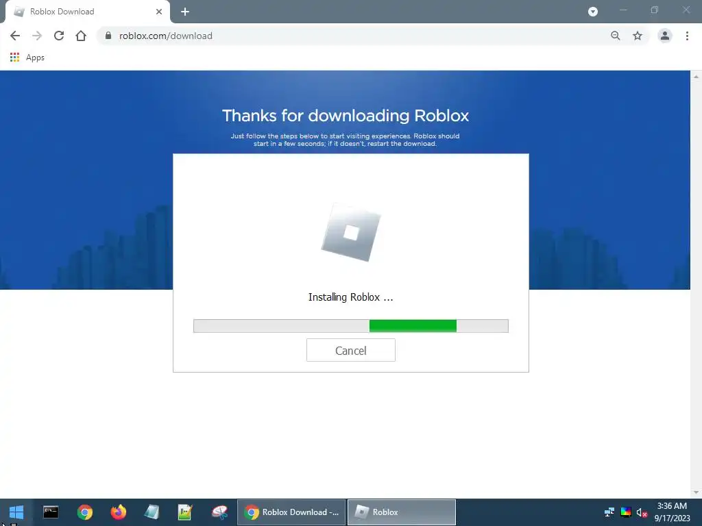
Task: Open a new browser tab
Action: click(x=185, y=12)
